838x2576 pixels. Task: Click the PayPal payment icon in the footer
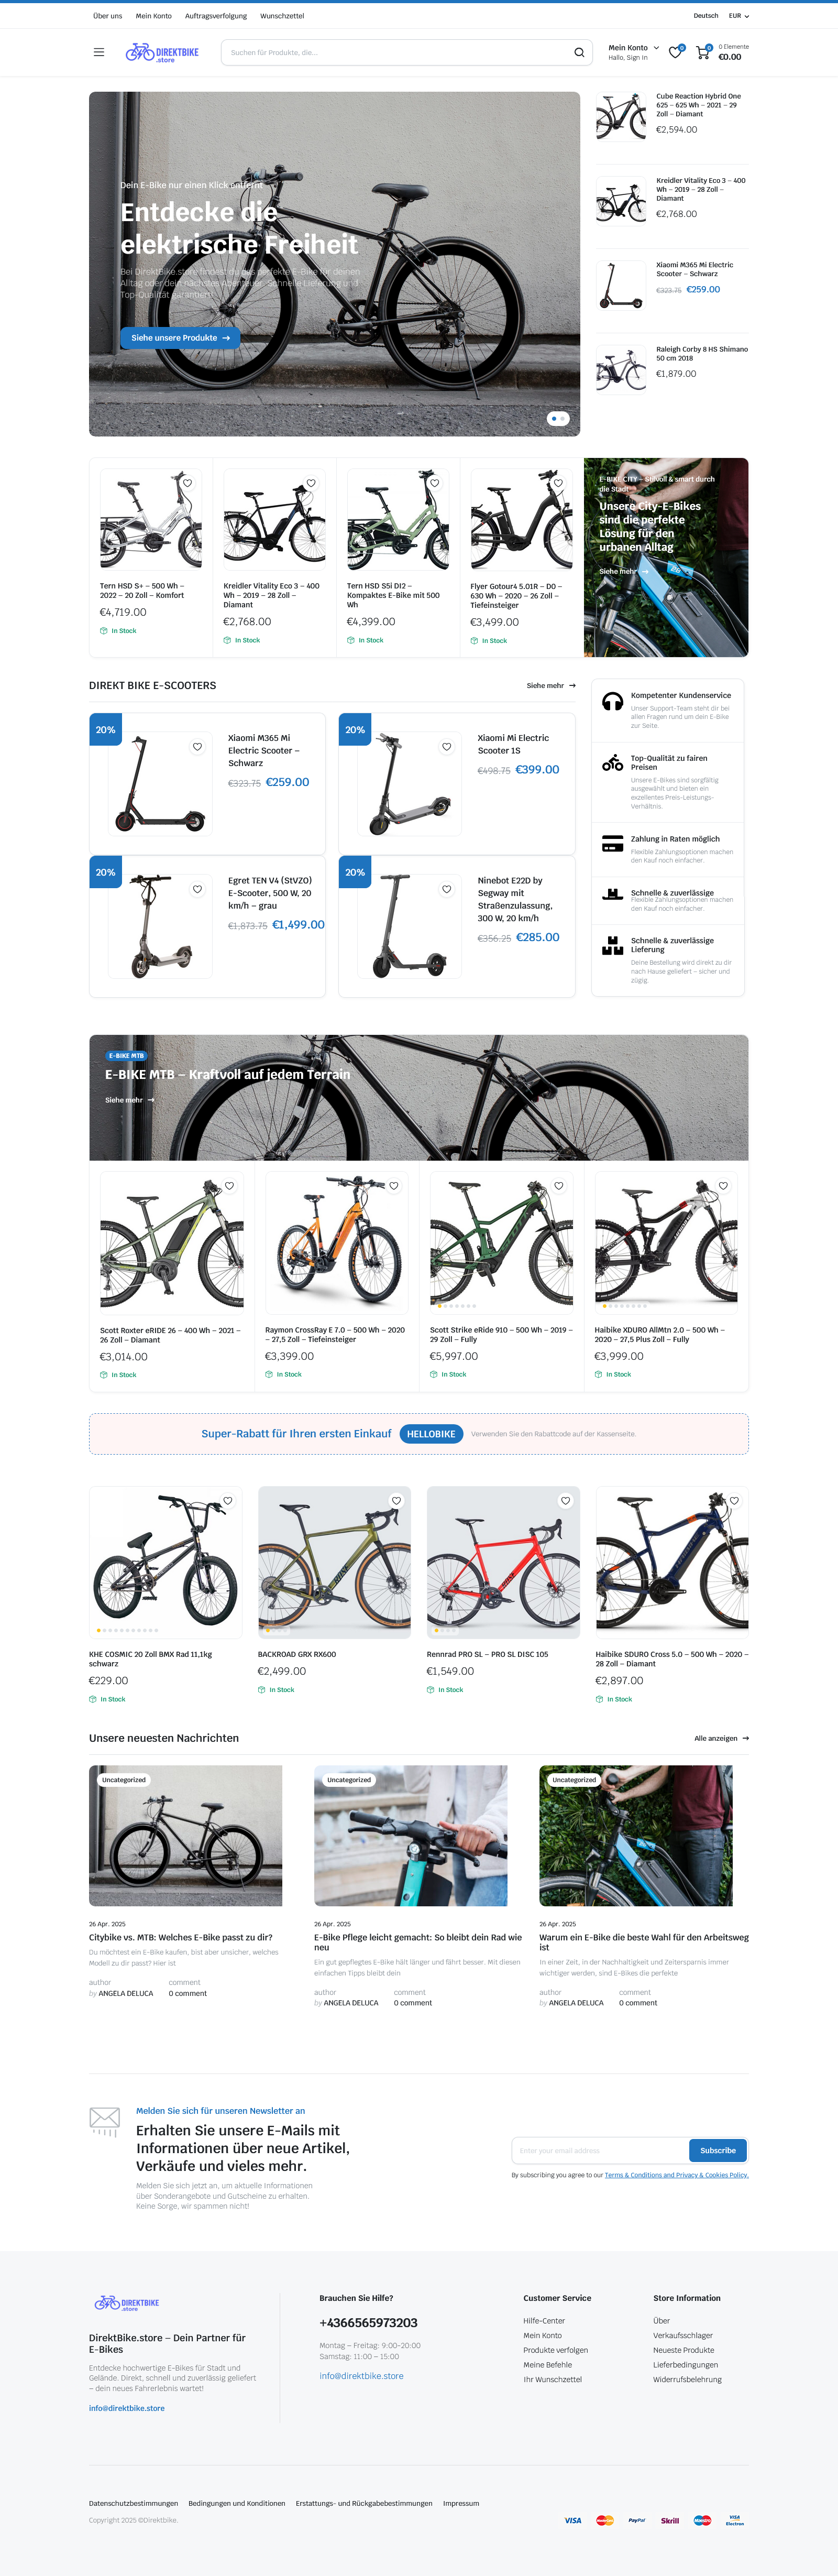(x=637, y=2520)
